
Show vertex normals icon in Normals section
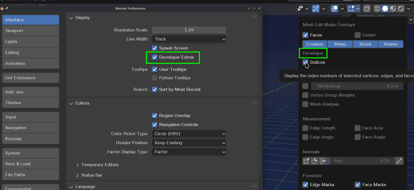(306, 161)
